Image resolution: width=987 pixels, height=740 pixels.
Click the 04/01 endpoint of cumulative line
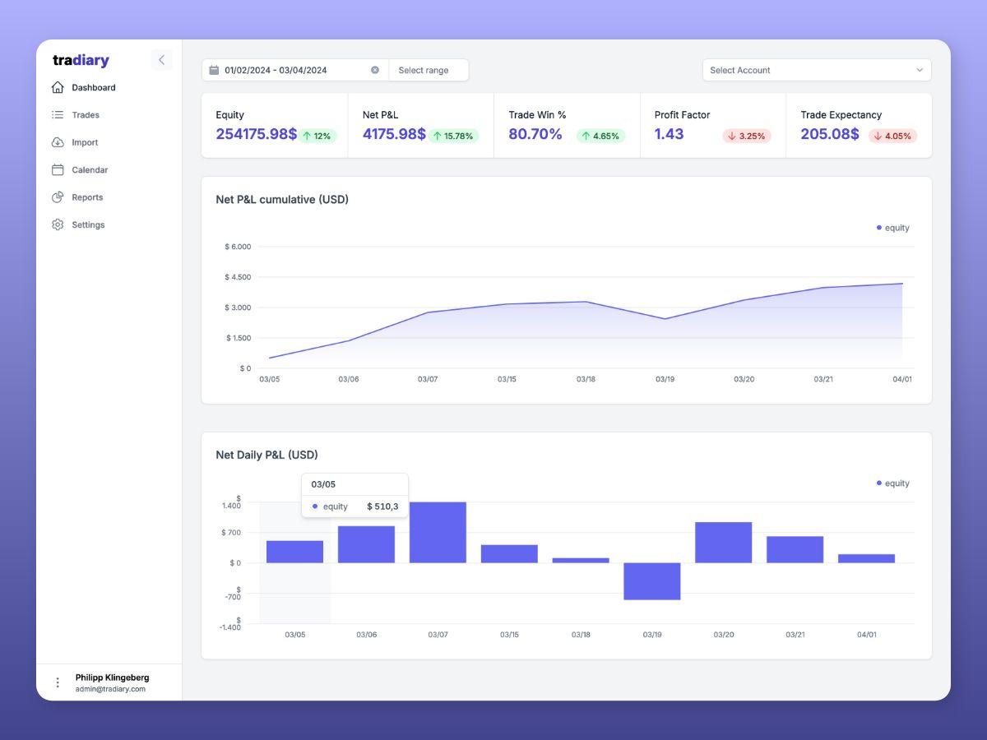(902, 284)
